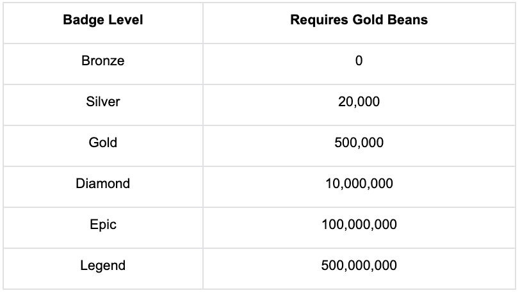
Task: Click the word "Beans" in the header
Action: [410, 20]
